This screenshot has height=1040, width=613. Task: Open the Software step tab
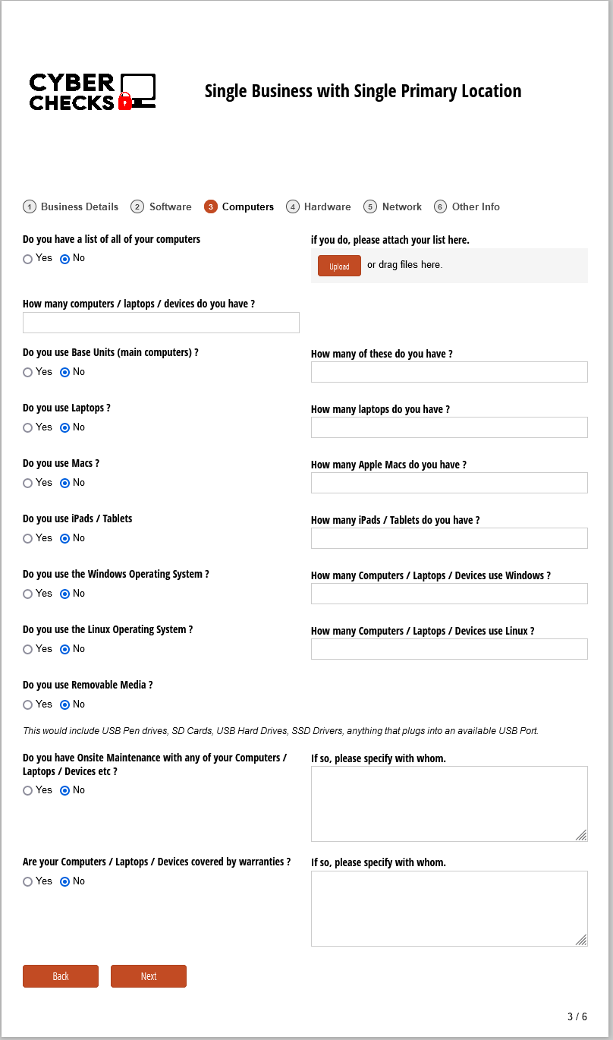tap(161, 206)
